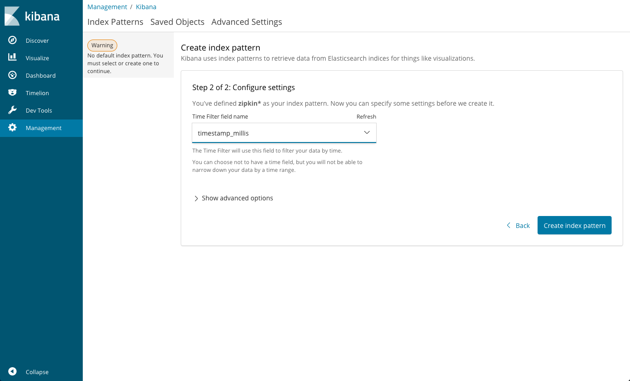The height and width of the screenshot is (381, 630).
Task: Select the Dashboard label in sidebar
Action: tap(40, 75)
